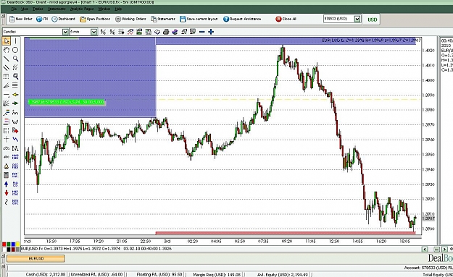
Task: Open the Help menu
Action: click(x=118, y=9)
